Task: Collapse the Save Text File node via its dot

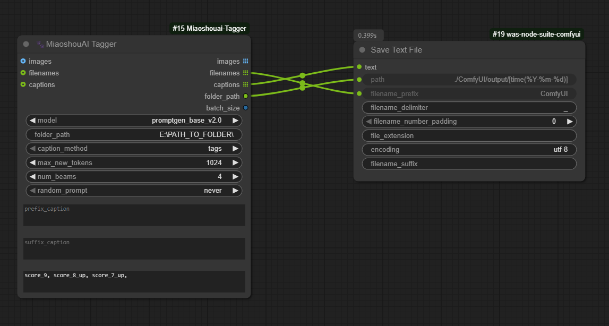Action: coord(362,50)
